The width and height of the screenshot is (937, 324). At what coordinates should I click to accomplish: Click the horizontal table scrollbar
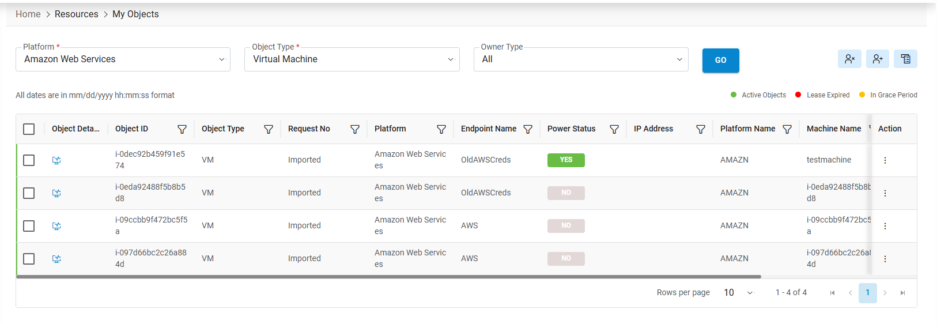point(388,277)
